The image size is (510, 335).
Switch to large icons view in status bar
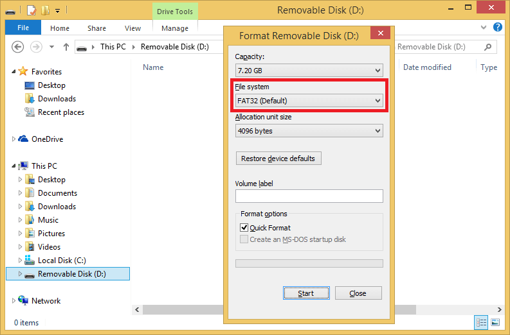click(495, 322)
